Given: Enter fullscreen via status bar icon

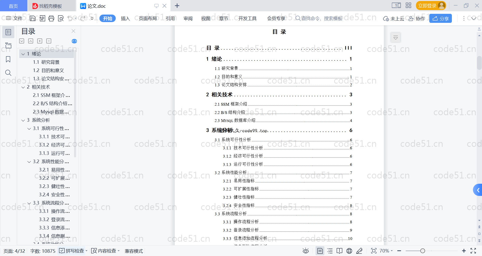Looking at the screenshot, I should coord(473,251).
